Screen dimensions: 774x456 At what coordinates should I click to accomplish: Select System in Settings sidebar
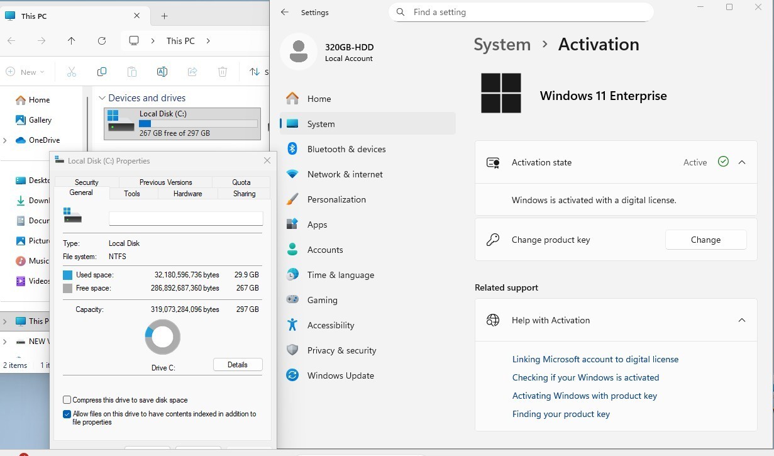pos(367,124)
